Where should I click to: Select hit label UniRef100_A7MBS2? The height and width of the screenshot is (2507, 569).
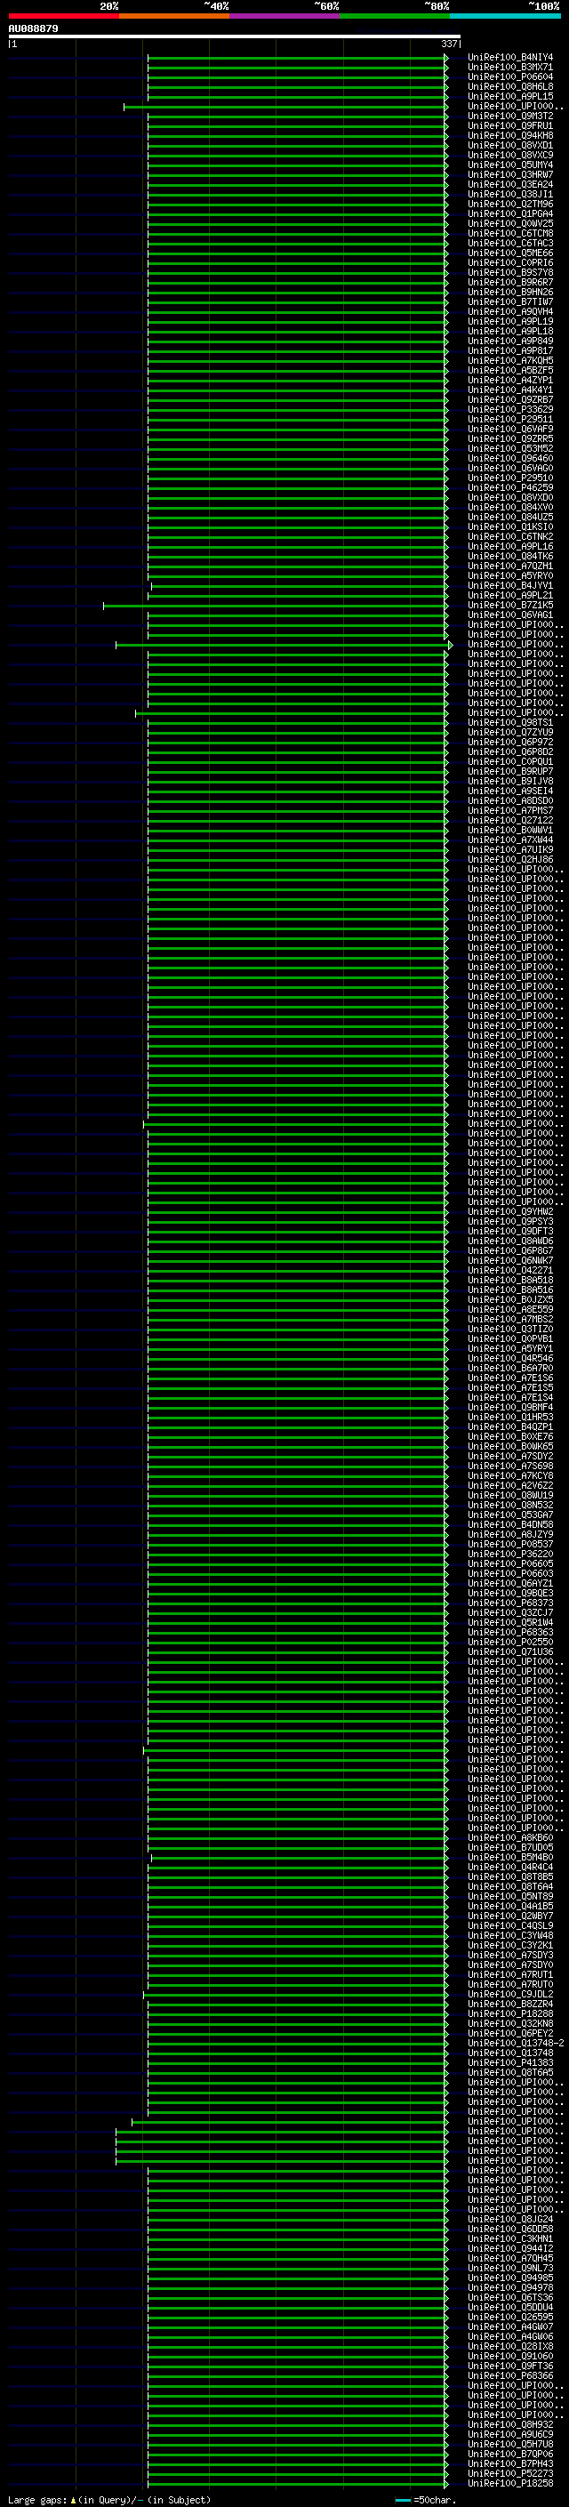tap(510, 1319)
